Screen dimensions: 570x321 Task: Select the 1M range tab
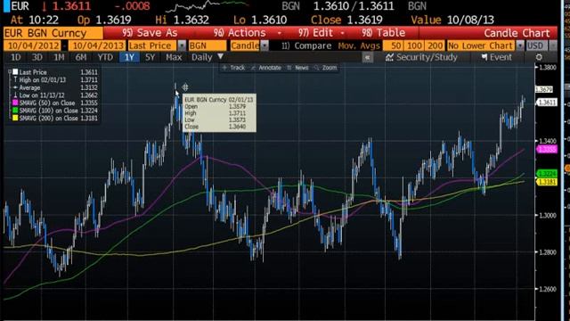59,57
